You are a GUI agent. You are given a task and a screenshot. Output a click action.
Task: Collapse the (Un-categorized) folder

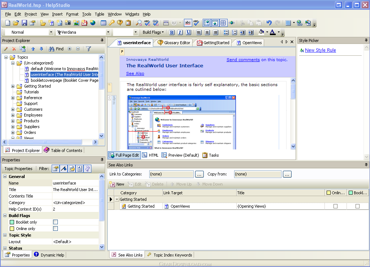(13, 63)
